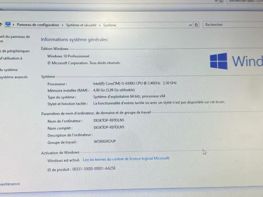Click the up arrow navigation button
263x197 pixels.
coord(1,24)
